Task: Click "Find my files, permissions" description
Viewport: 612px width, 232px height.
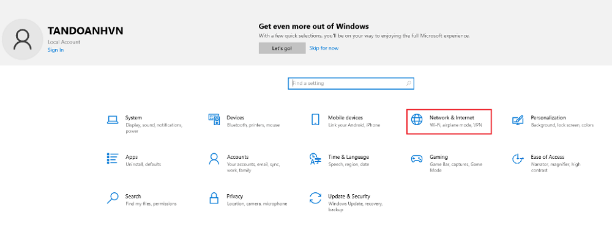Action: click(151, 203)
